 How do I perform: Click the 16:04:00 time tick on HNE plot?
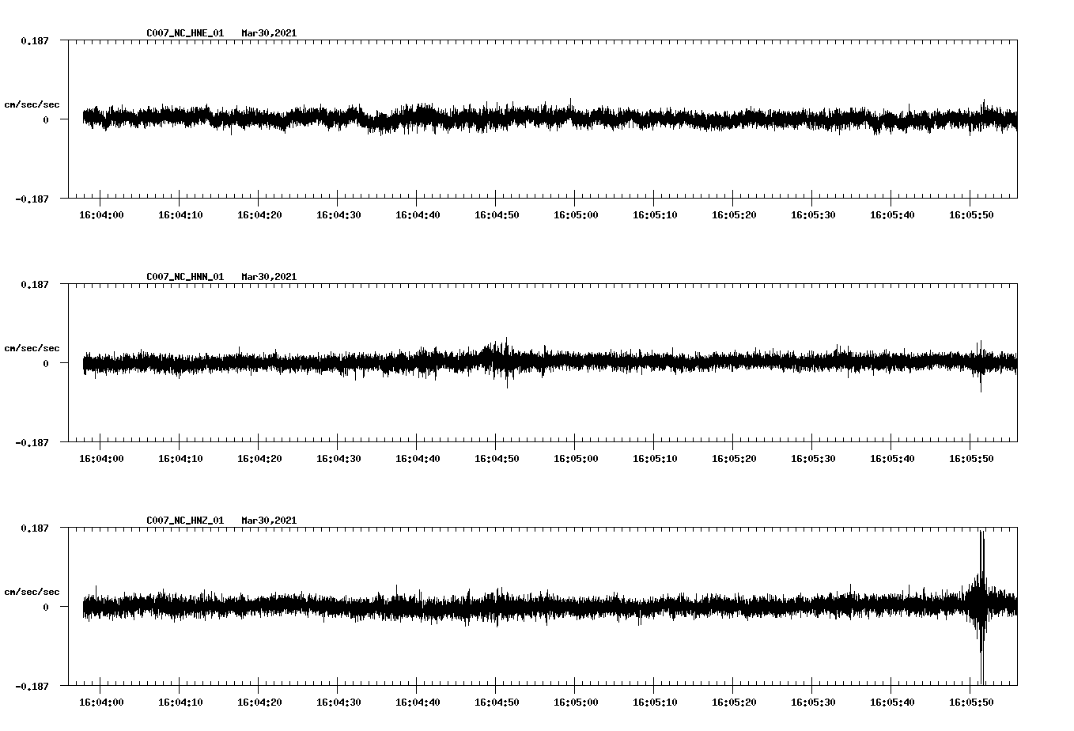[x=100, y=214]
